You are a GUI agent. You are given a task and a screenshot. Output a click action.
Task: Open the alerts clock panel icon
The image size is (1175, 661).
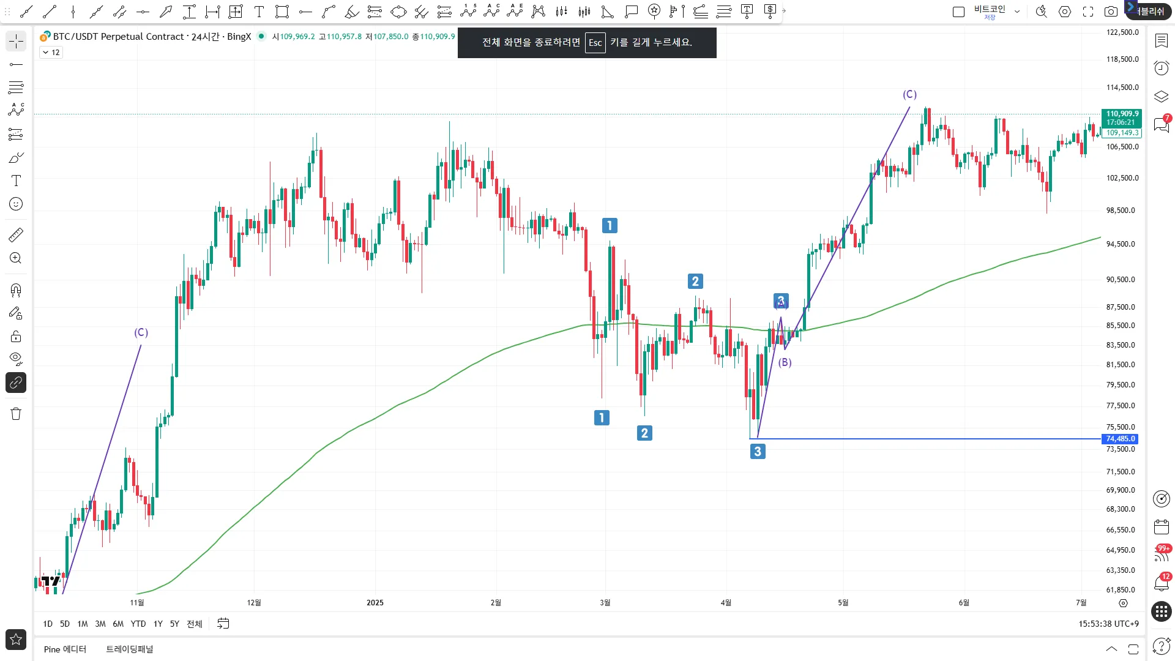(x=1161, y=68)
